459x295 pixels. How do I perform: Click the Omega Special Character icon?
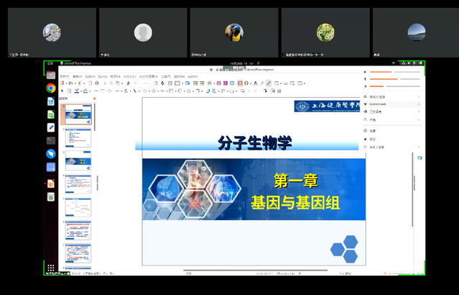click(x=246, y=83)
